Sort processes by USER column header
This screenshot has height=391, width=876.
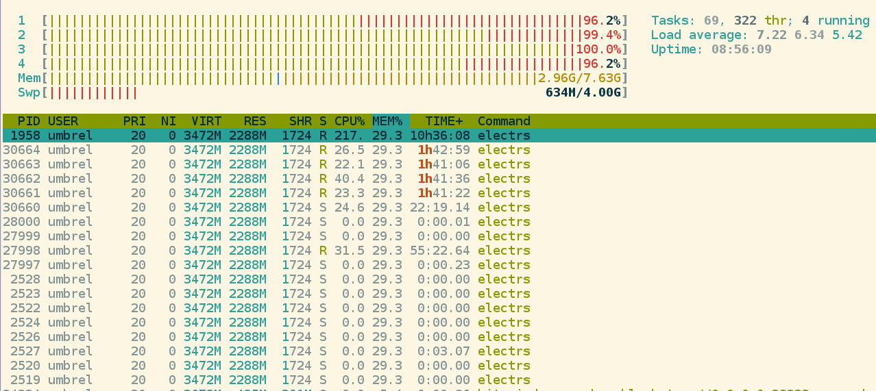(x=63, y=121)
